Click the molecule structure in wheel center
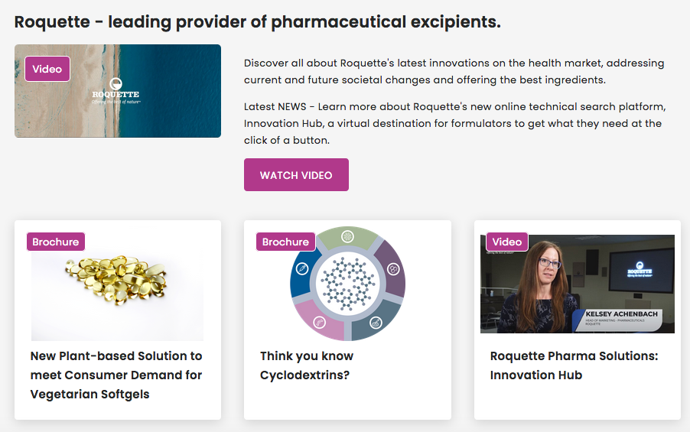 (x=347, y=284)
